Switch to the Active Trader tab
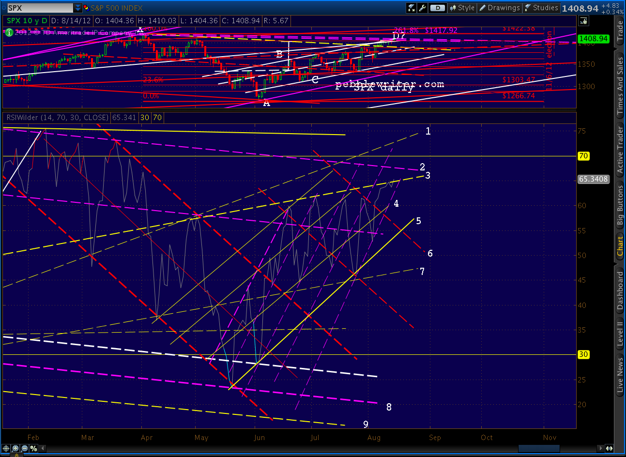Screen dimensions: 626x457 click(620, 149)
